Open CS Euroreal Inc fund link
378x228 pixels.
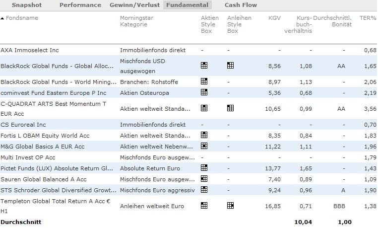coord(23,125)
